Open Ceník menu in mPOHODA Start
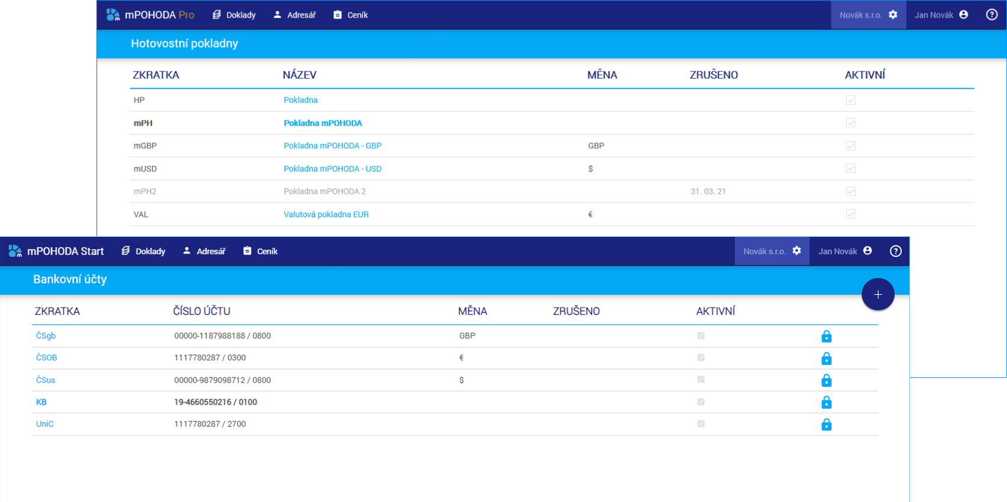The image size is (1007, 502). coord(260,251)
